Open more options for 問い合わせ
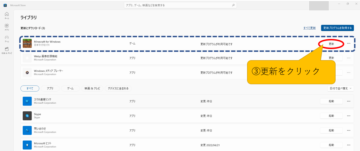360x151 pixels. (x=348, y=130)
